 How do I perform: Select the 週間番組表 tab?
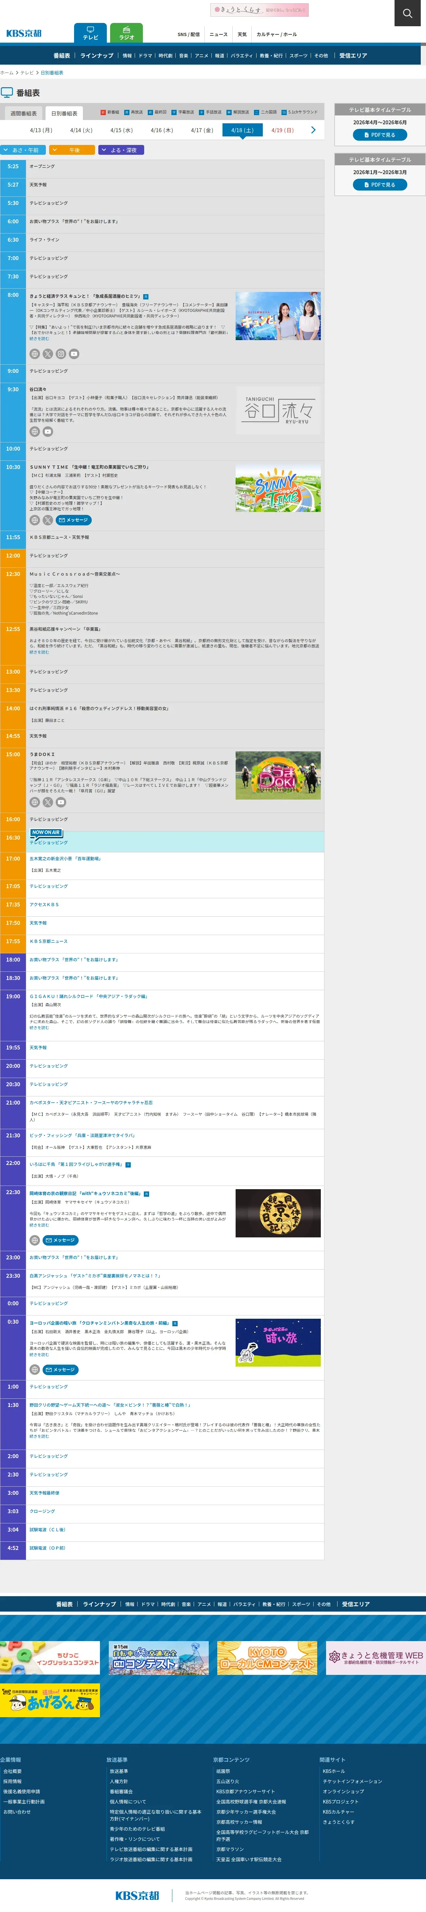coord(24,113)
